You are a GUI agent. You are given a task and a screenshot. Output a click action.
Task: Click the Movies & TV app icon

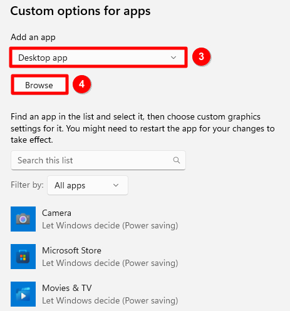click(23, 294)
